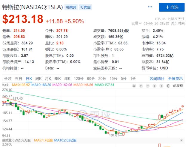Image resolution: width=191 pixels, height=147 pixels.
Task: Zoom in chart with plus icon
Action: 141,86
